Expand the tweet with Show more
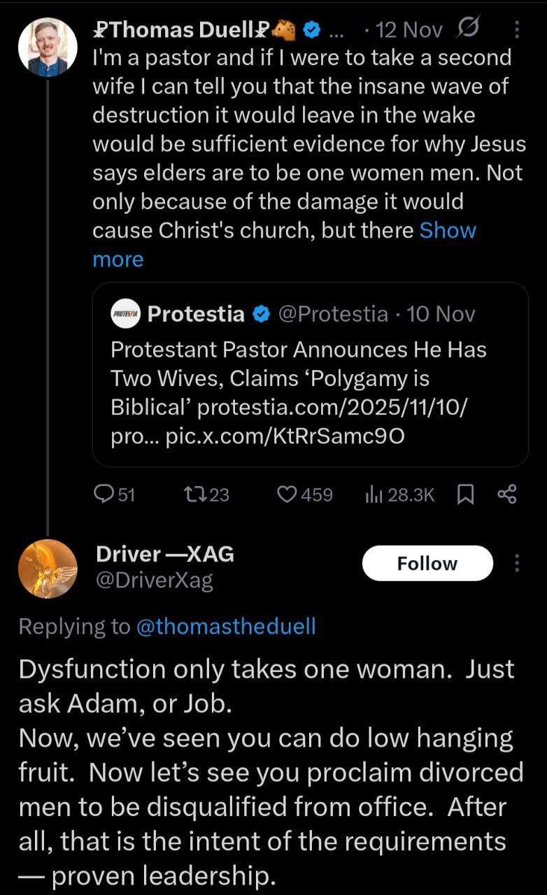 pos(448,231)
